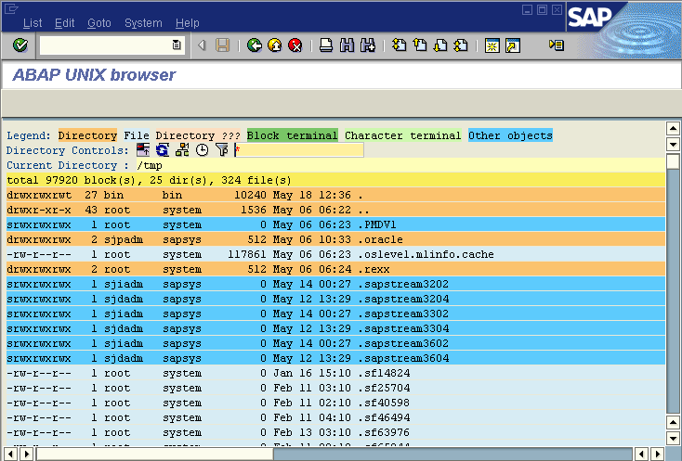Viewport: 682px width, 461px height.
Task: Click the filter funnel icon
Action: coord(222,150)
